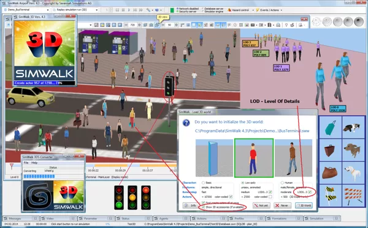Click the Create actor loading progress bar
368x228 pixels.
(44, 83)
